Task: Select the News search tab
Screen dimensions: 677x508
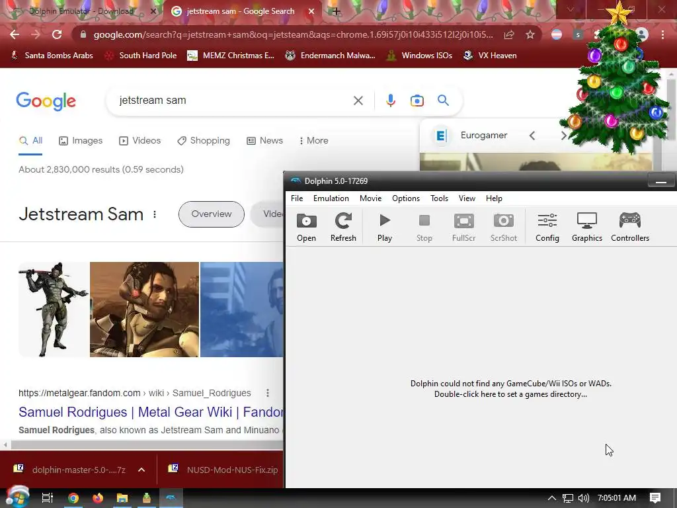Action: (x=264, y=141)
